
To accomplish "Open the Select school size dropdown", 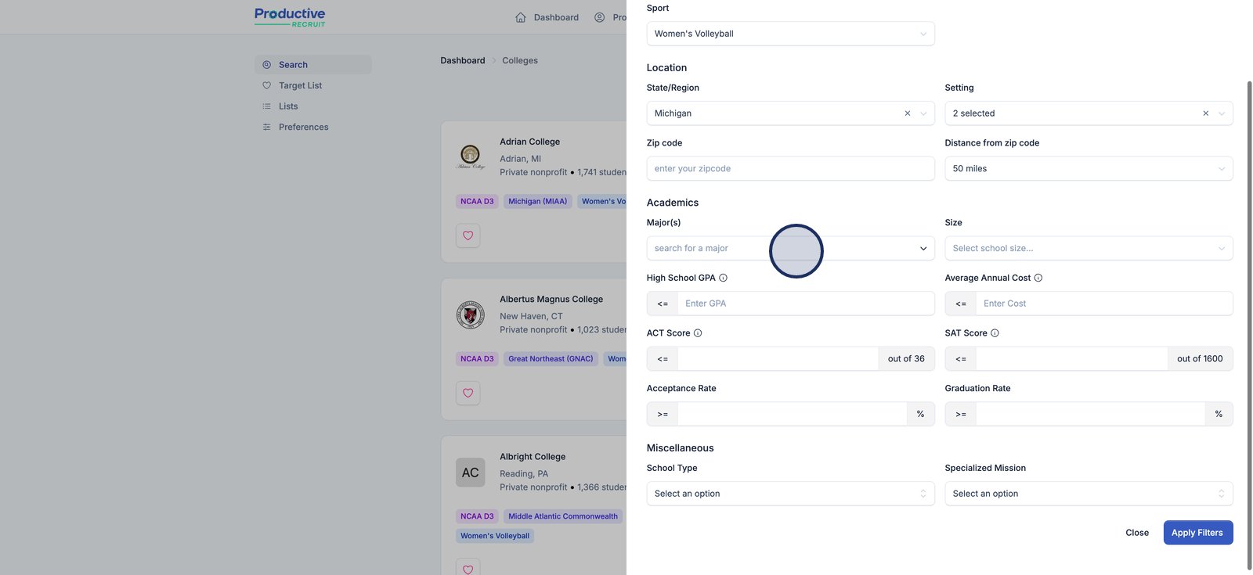I will [1089, 249].
